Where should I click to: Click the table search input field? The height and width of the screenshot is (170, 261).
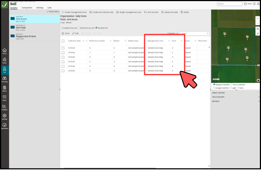194,33
